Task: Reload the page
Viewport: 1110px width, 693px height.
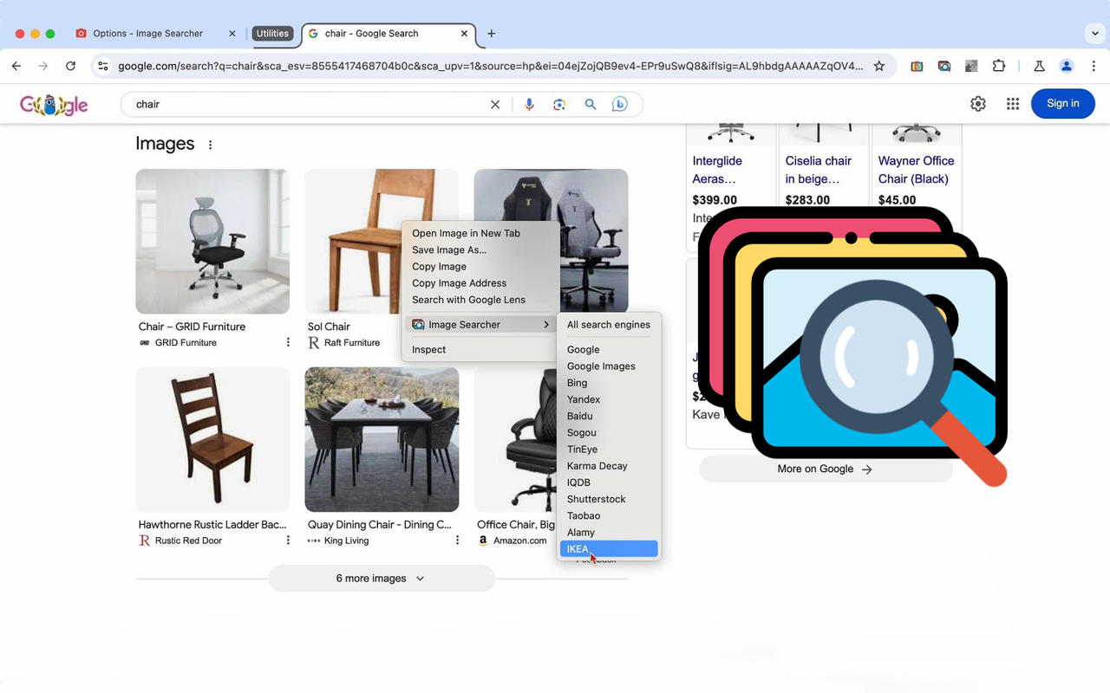Action: 71,66
